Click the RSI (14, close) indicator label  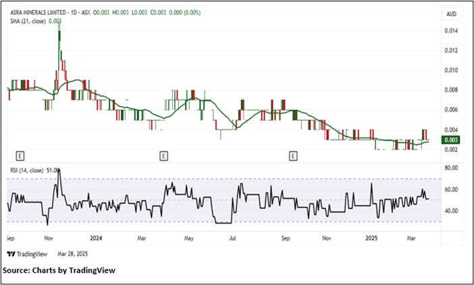pyautogui.click(x=26, y=170)
